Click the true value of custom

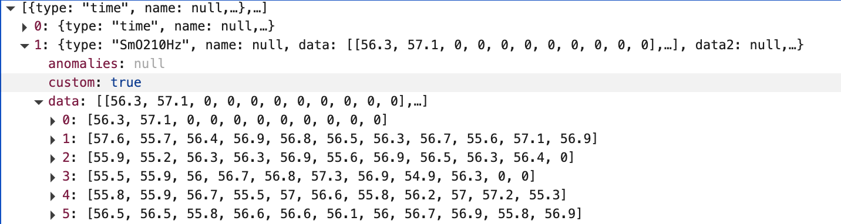(126, 83)
